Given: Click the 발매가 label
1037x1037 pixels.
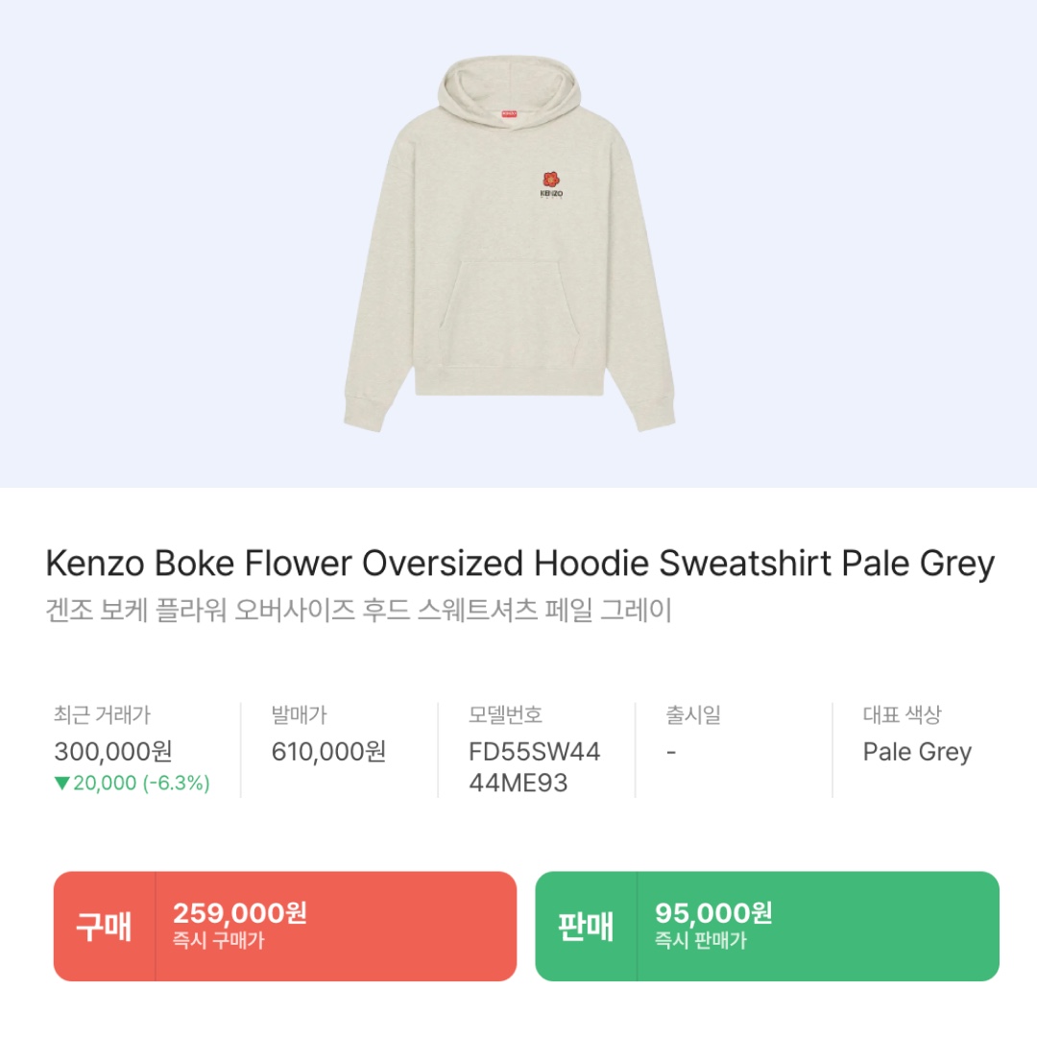Looking at the screenshot, I should (299, 715).
